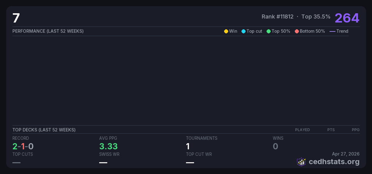This screenshot has height=174, width=372.
Task: Click the PTS column header
Action: (x=331, y=130)
